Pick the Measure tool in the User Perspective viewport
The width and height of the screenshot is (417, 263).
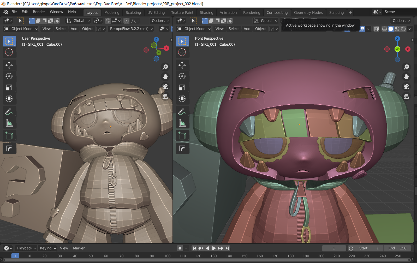click(9, 123)
